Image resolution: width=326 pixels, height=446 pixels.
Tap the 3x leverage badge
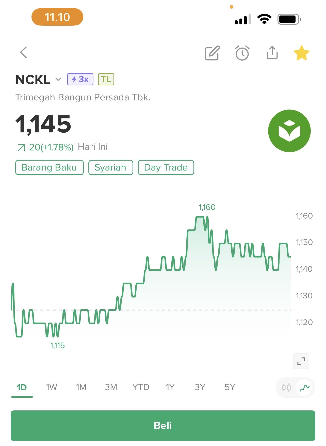click(x=80, y=79)
